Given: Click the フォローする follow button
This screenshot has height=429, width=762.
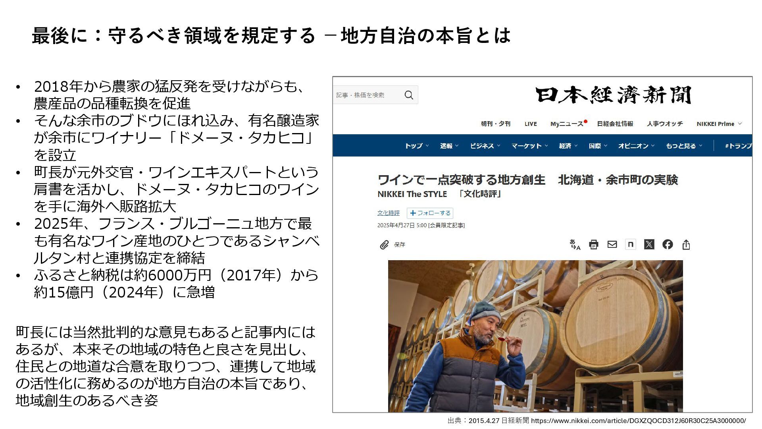Looking at the screenshot, I should pos(430,213).
